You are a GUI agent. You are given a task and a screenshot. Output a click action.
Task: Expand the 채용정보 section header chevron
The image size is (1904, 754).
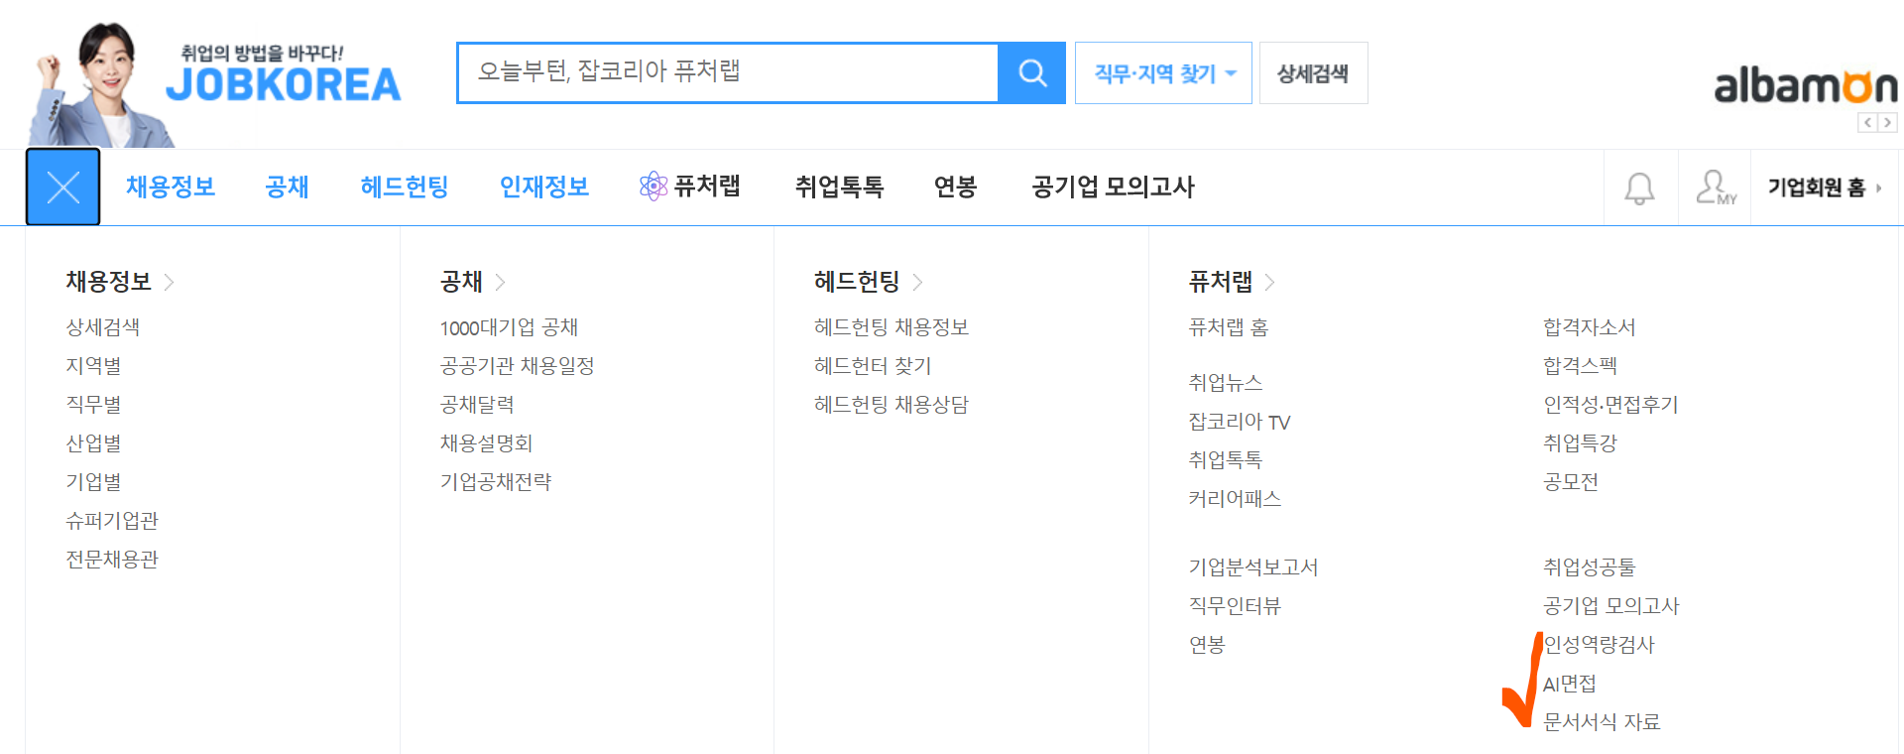point(170,282)
